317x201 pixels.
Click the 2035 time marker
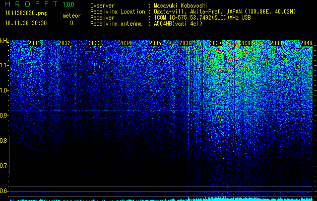pyautogui.click(x=155, y=43)
